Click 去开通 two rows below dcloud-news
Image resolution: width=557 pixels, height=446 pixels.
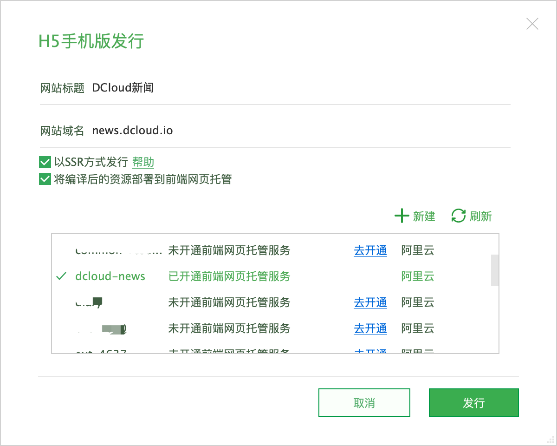370,328
